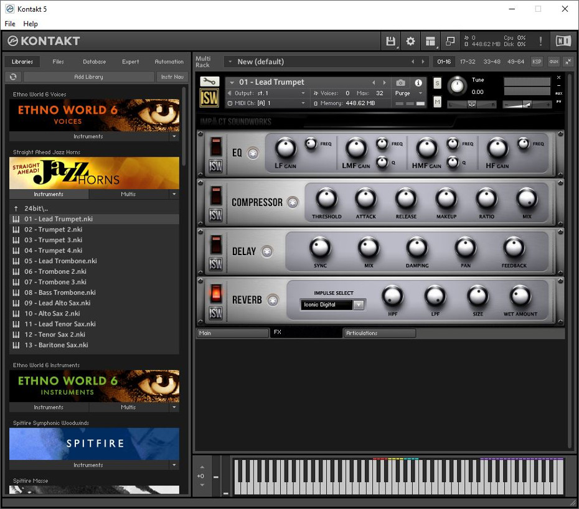
Task: Solo the Lead Trumpet instrument
Action: 437,83
